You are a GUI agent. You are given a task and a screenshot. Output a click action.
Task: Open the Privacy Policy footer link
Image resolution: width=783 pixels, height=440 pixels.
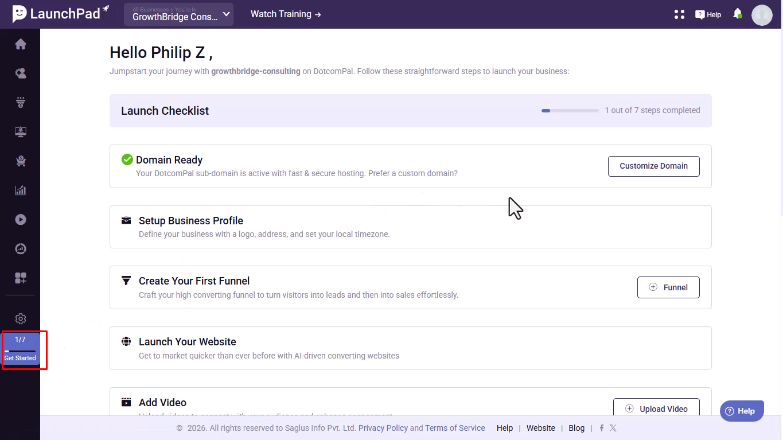point(383,428)
